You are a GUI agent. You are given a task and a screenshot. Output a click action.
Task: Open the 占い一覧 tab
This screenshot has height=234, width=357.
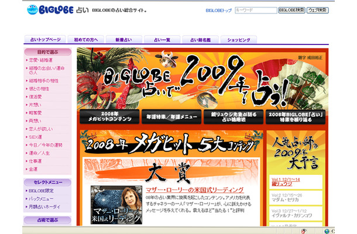(162, 40)
